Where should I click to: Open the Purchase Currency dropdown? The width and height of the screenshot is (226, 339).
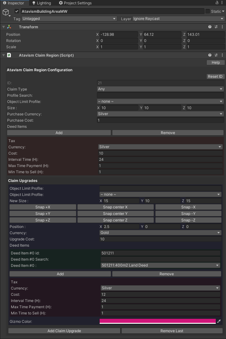(x=160, y=114)
